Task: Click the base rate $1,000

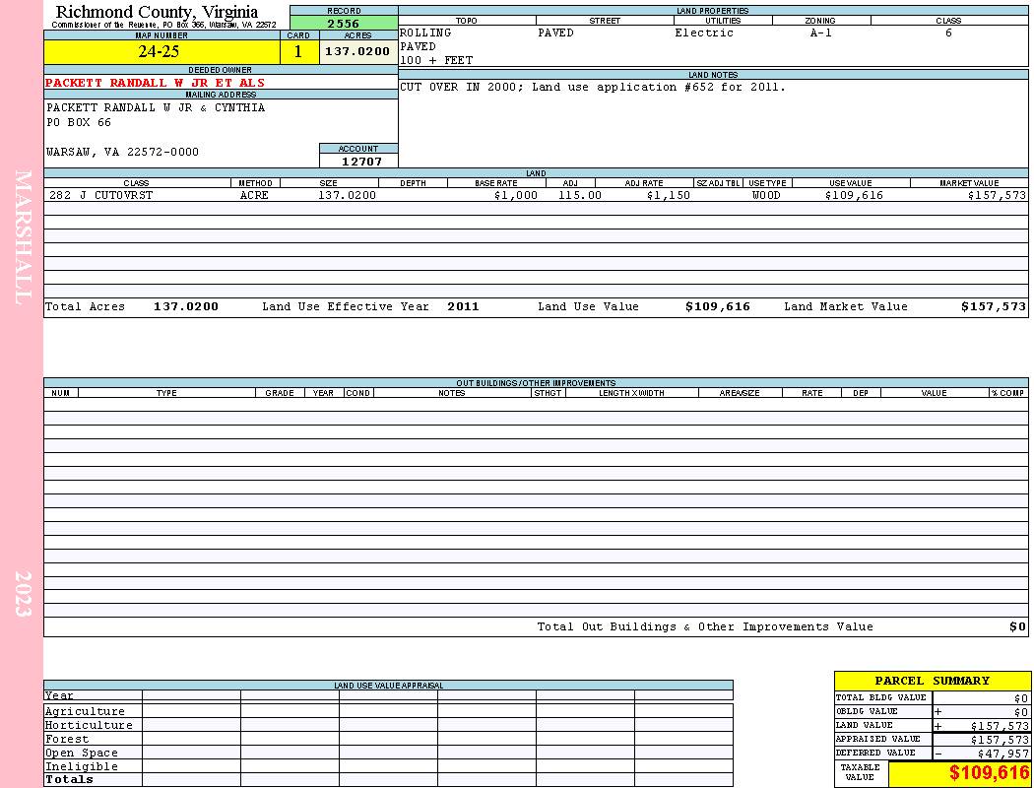Action: 516,195
